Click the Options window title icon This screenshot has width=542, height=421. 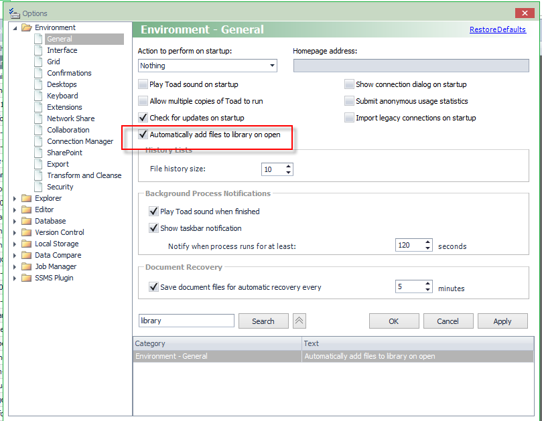[x=14, y=13]
